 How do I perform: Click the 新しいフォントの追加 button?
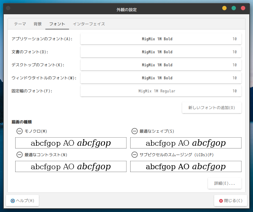coord(212,108)
